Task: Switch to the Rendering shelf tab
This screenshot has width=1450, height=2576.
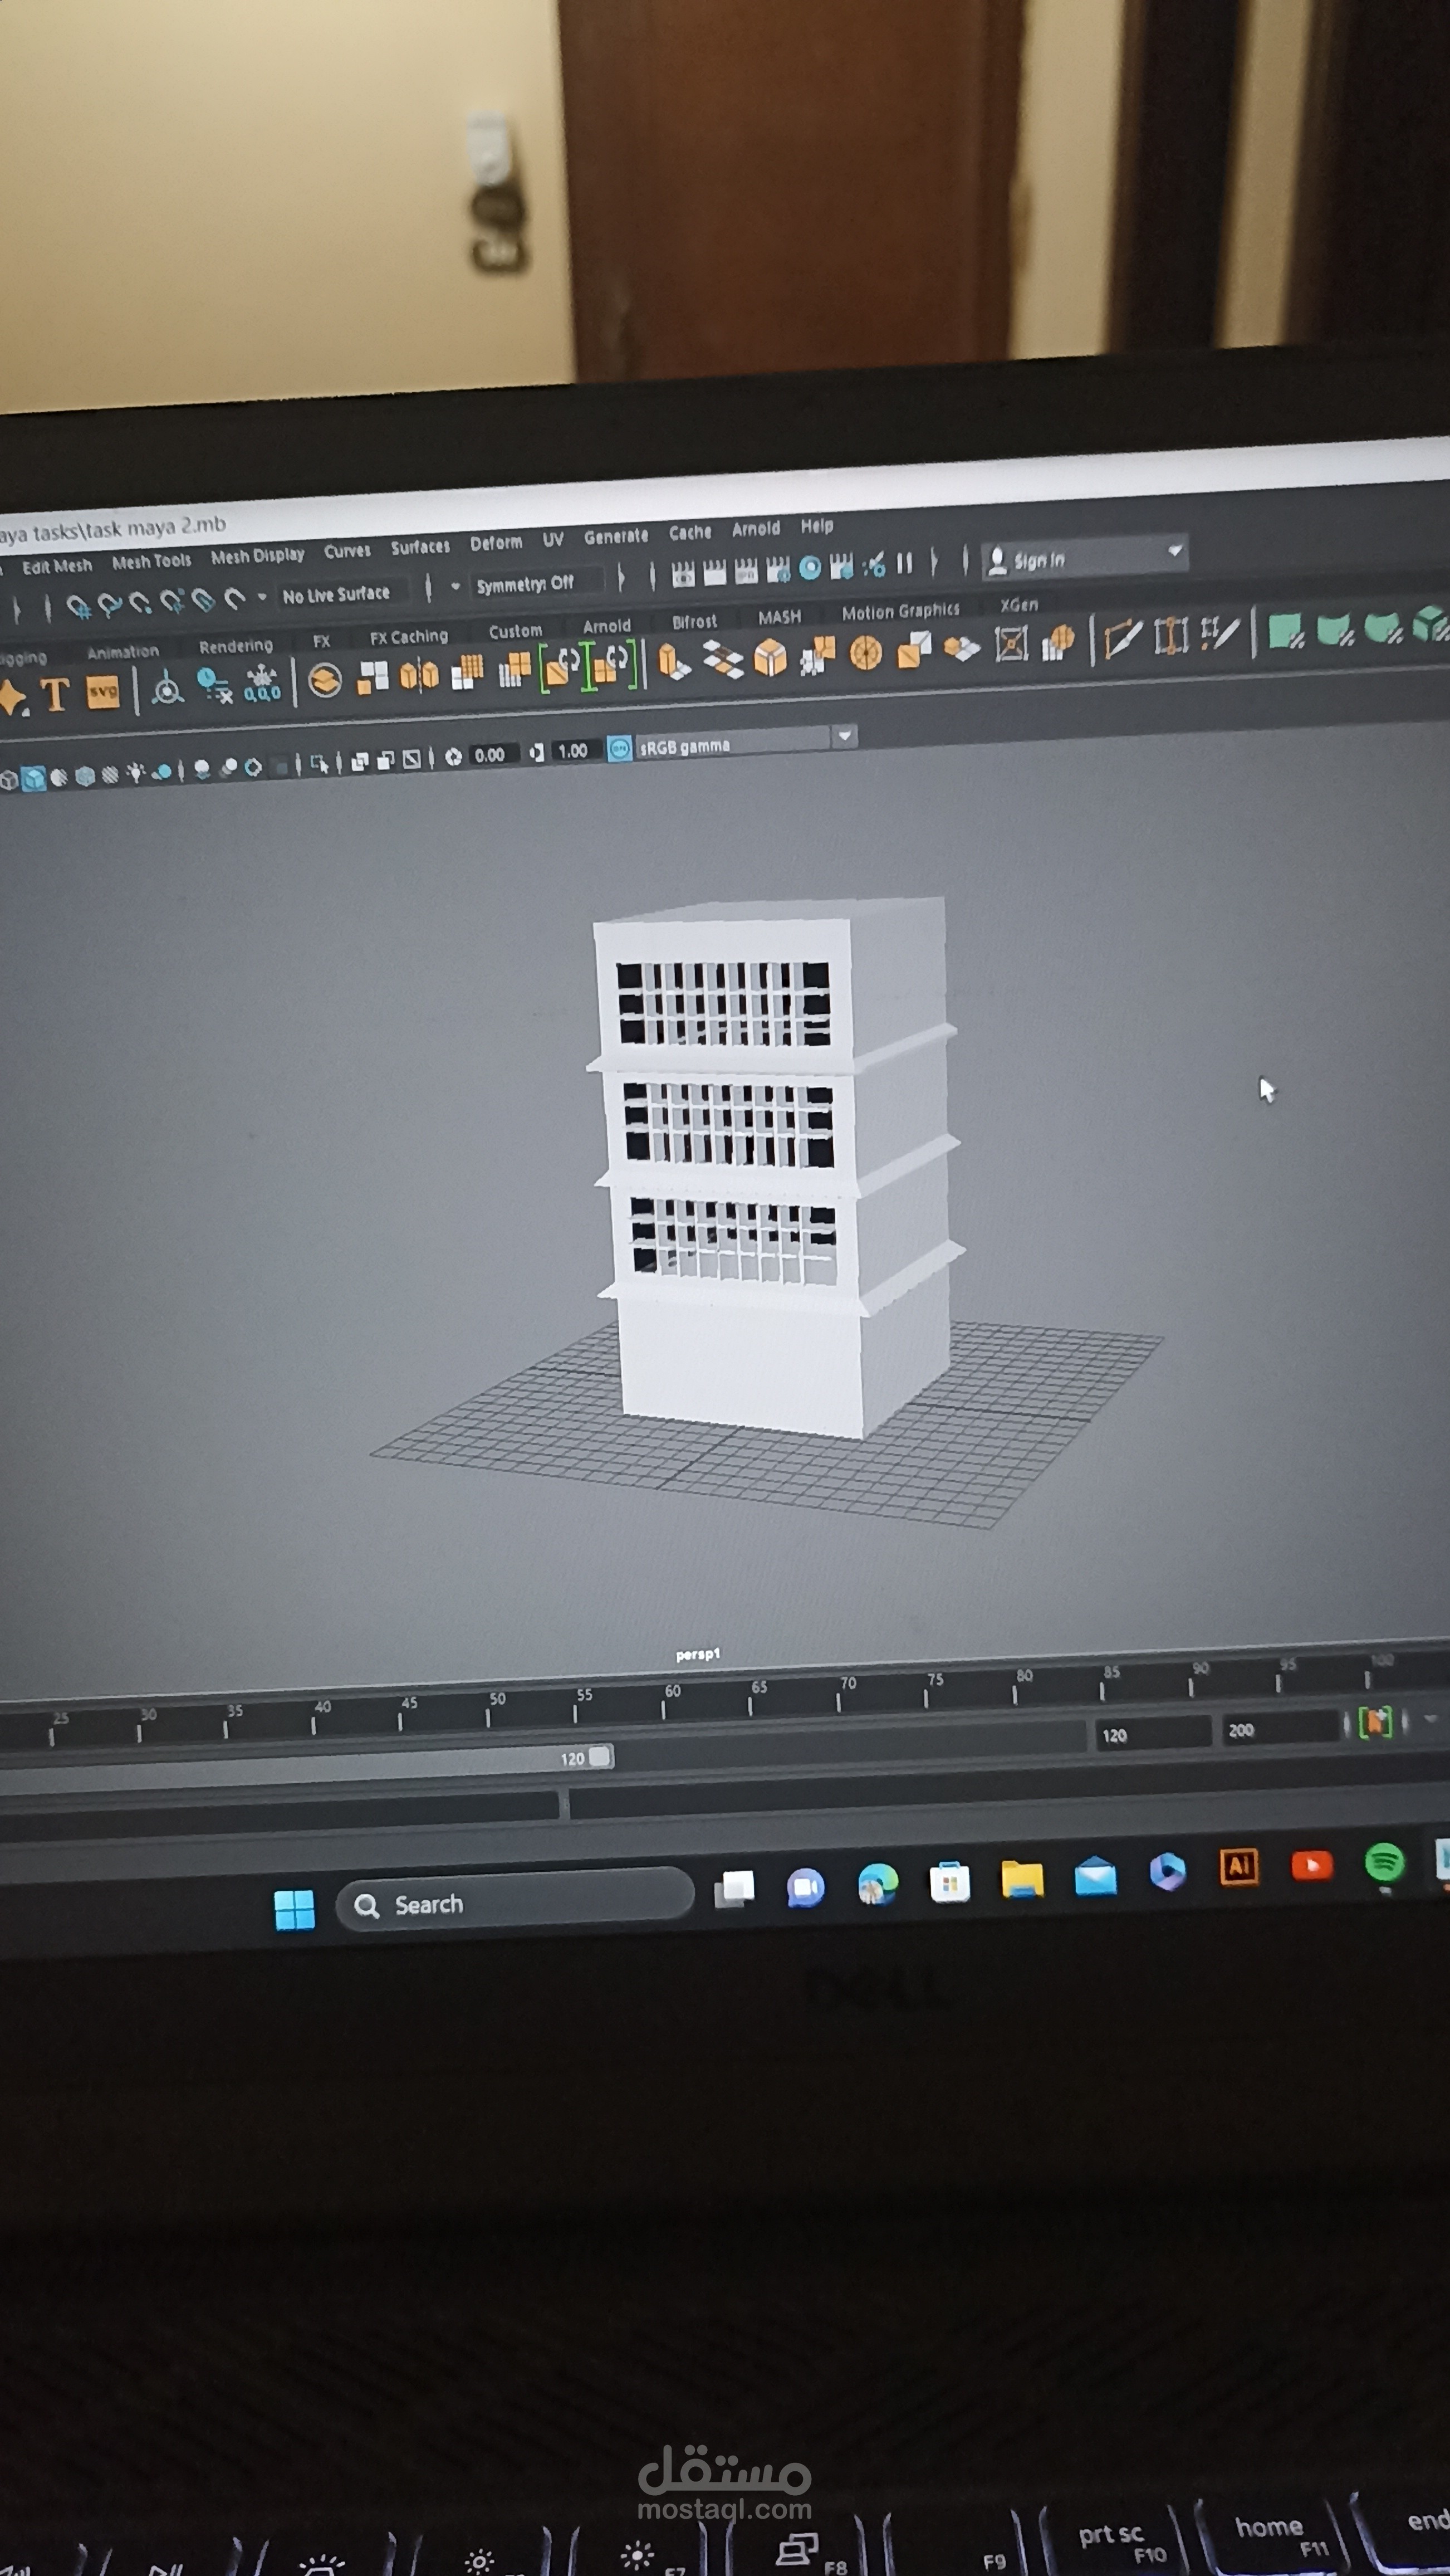Action: 236,646
